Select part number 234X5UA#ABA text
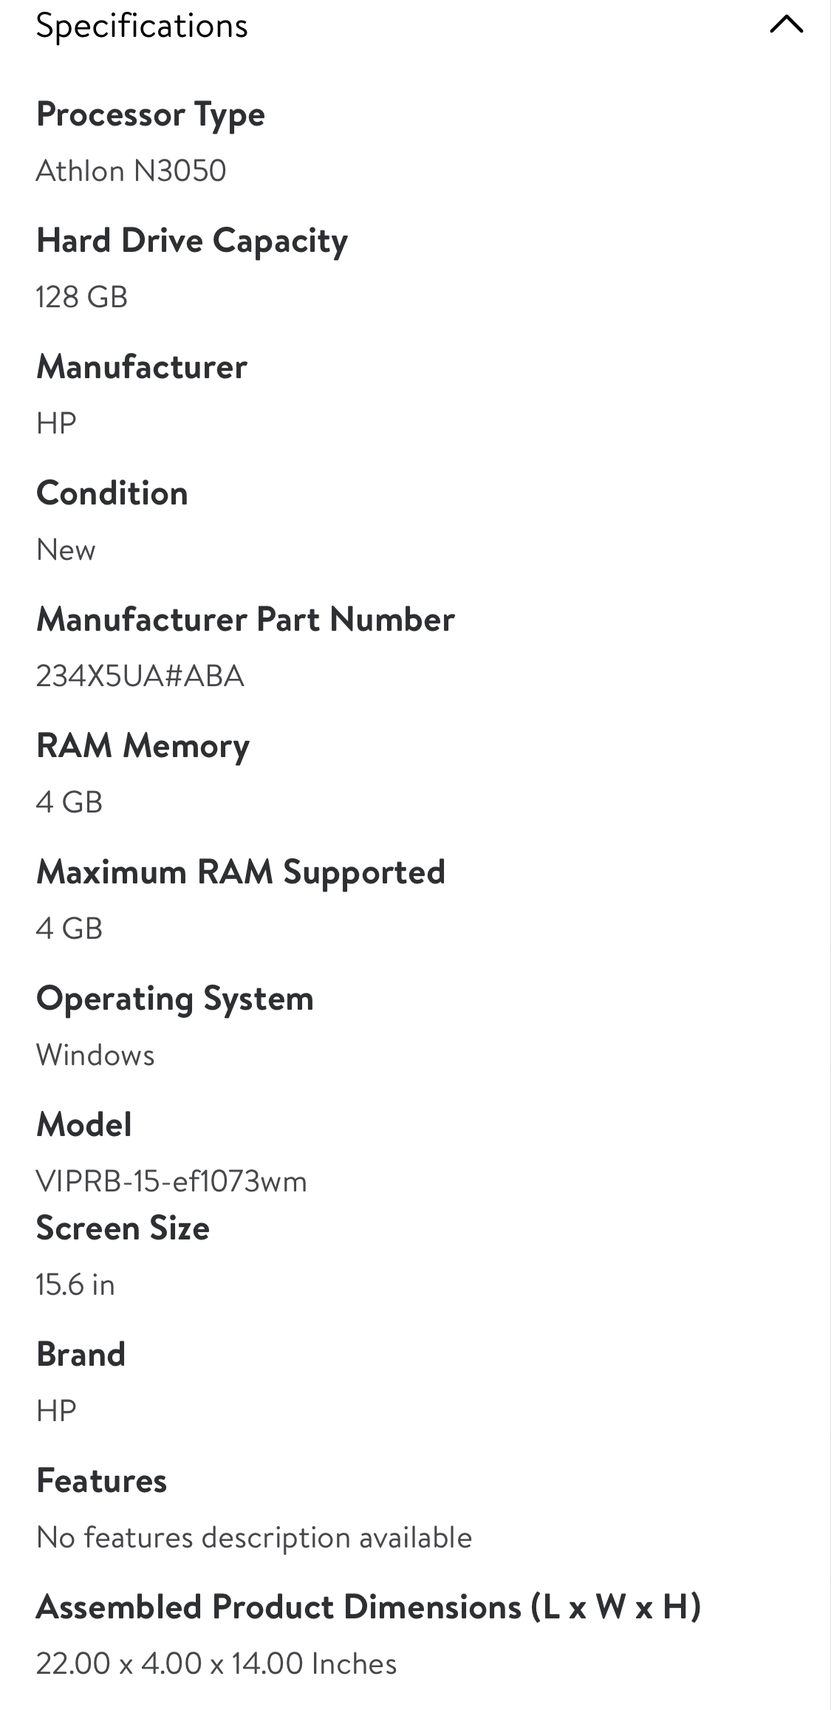Viewport: 831px width, 1710px height. tap(140, 677)
